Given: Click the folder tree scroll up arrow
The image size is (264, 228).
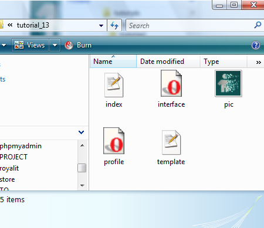Looking at the screenshot, I should 82,145.
